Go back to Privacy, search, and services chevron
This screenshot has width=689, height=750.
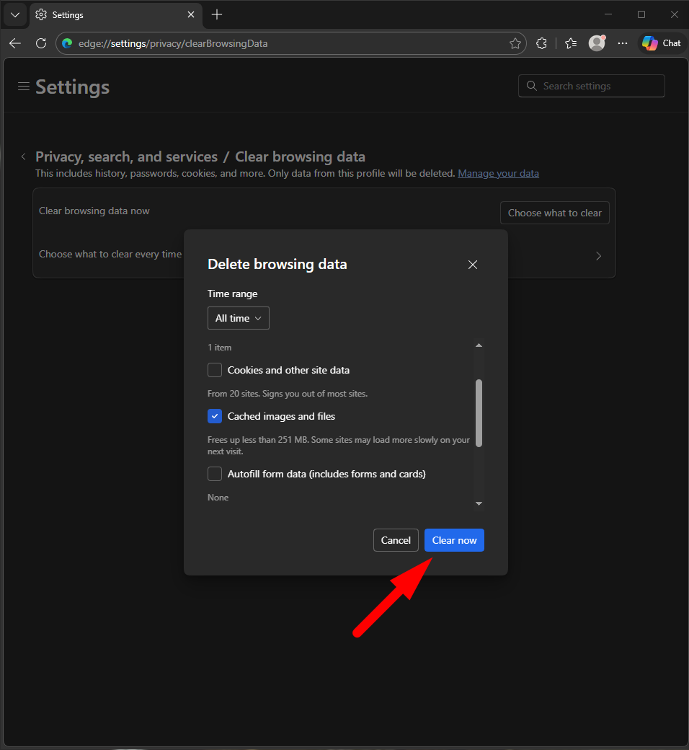click(24, 156)
